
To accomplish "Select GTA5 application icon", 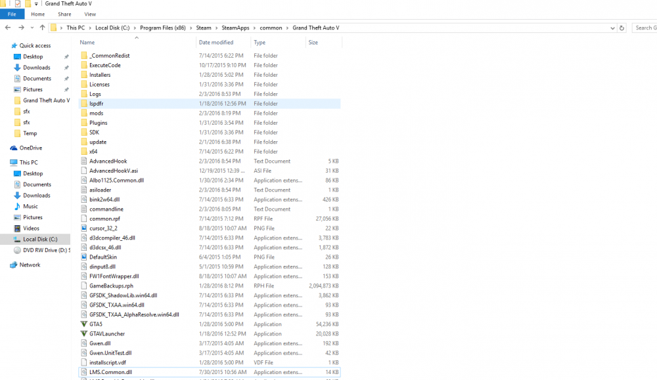I will pos(84,324).
